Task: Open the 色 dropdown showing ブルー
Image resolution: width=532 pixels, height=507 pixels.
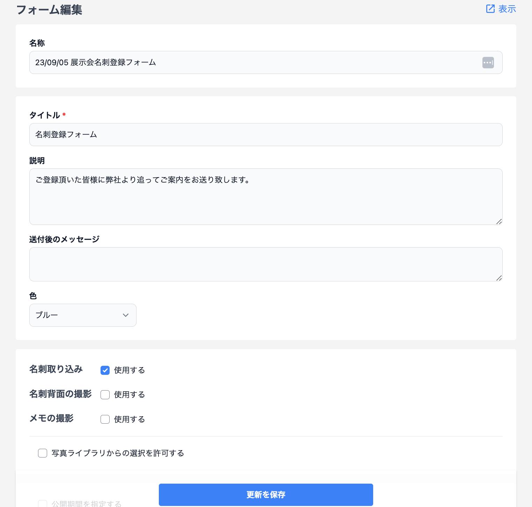Action: (83, 315)
